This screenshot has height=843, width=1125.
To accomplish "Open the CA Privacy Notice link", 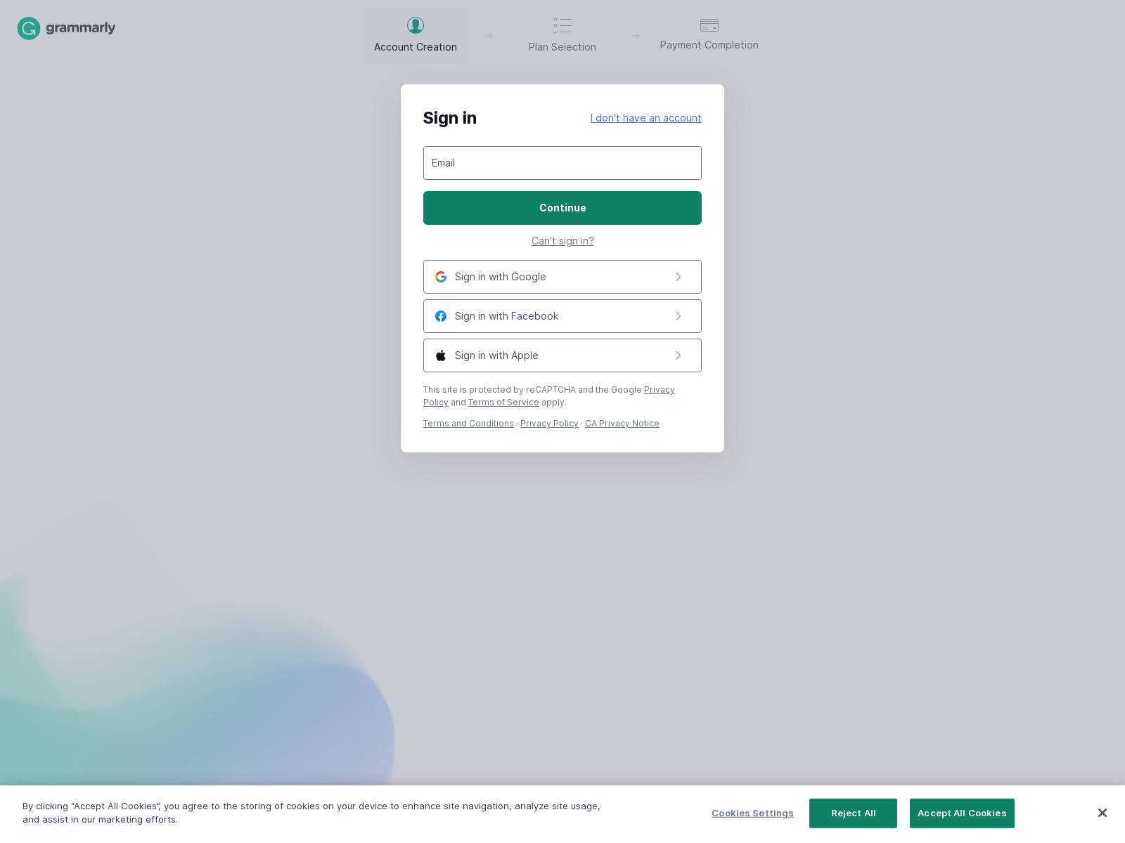I will coord(622,424).
